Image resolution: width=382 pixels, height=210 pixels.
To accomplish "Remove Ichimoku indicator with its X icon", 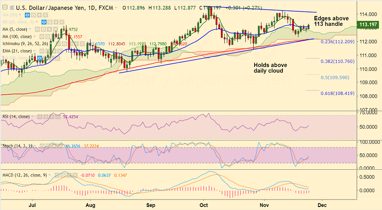I will click(82, 44).
